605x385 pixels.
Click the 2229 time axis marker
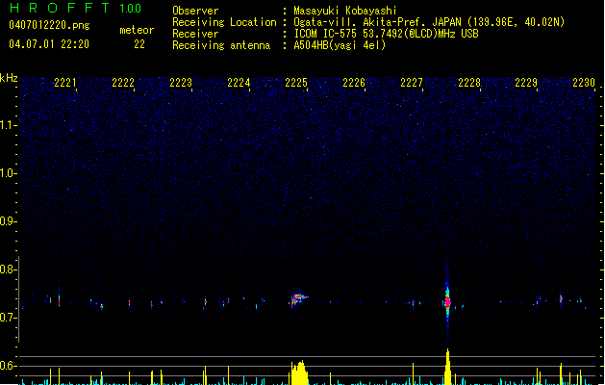click(526, 83)
